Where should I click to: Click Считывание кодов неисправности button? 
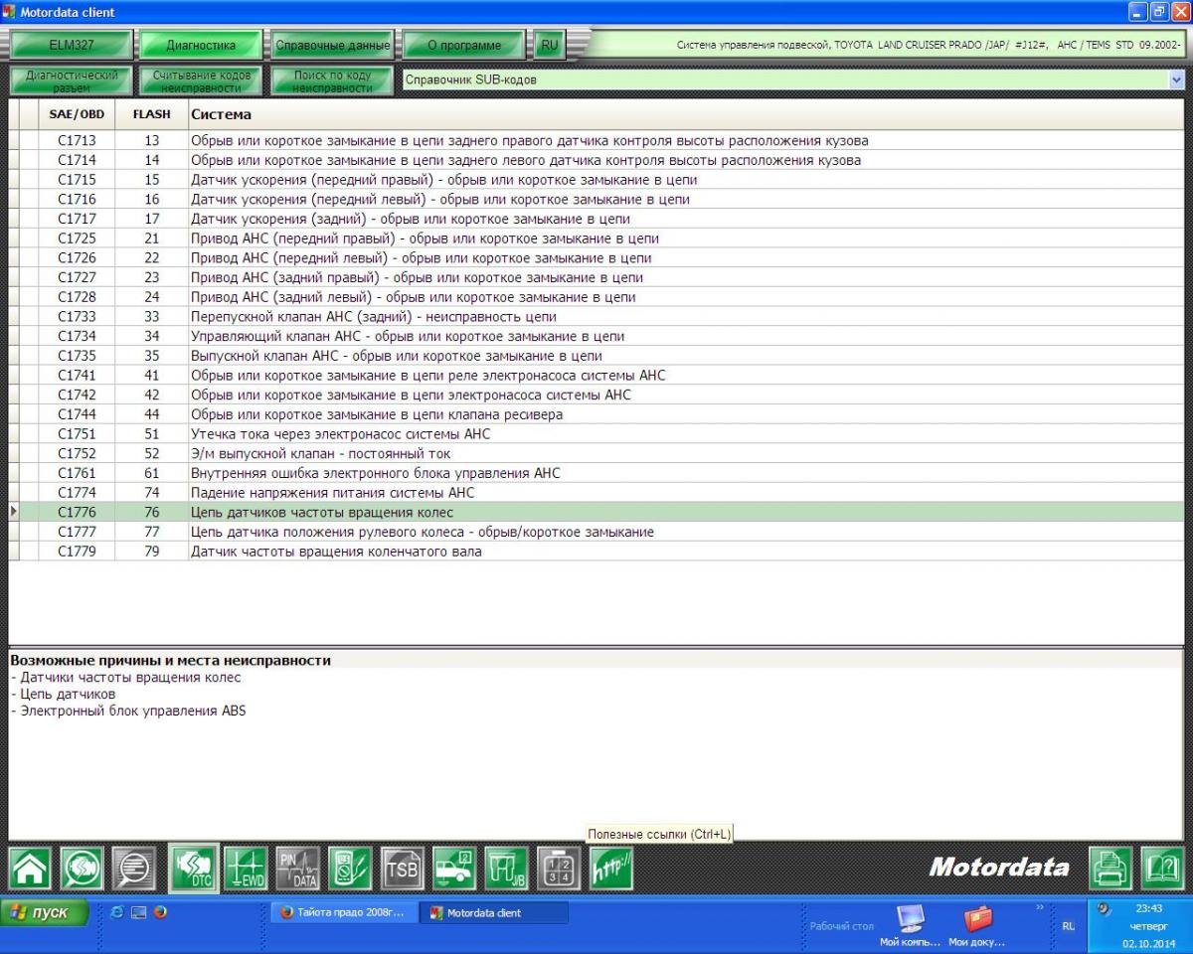(x=201, y=81)
